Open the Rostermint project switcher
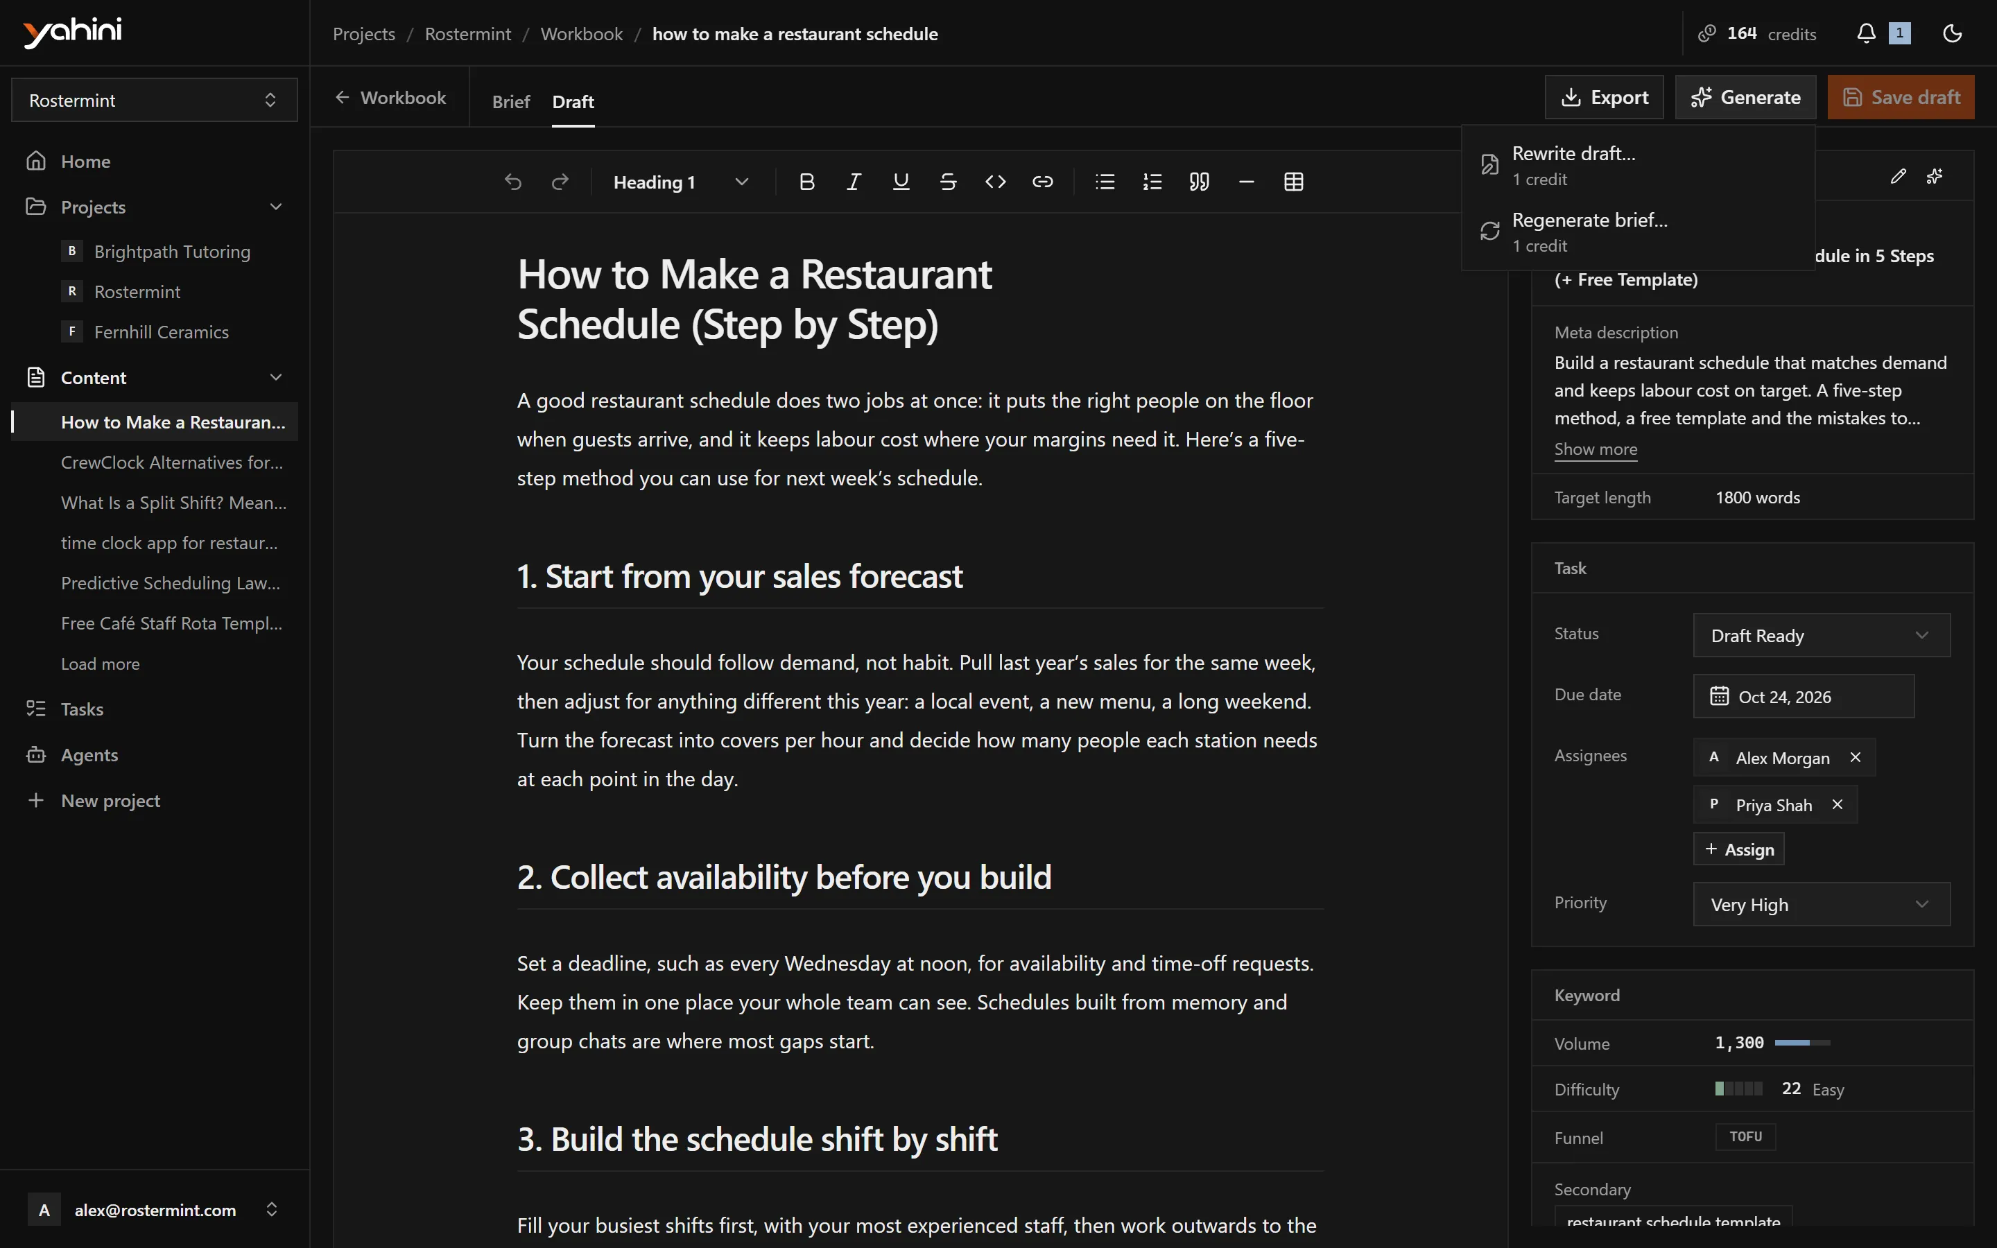 pos(155,100)
